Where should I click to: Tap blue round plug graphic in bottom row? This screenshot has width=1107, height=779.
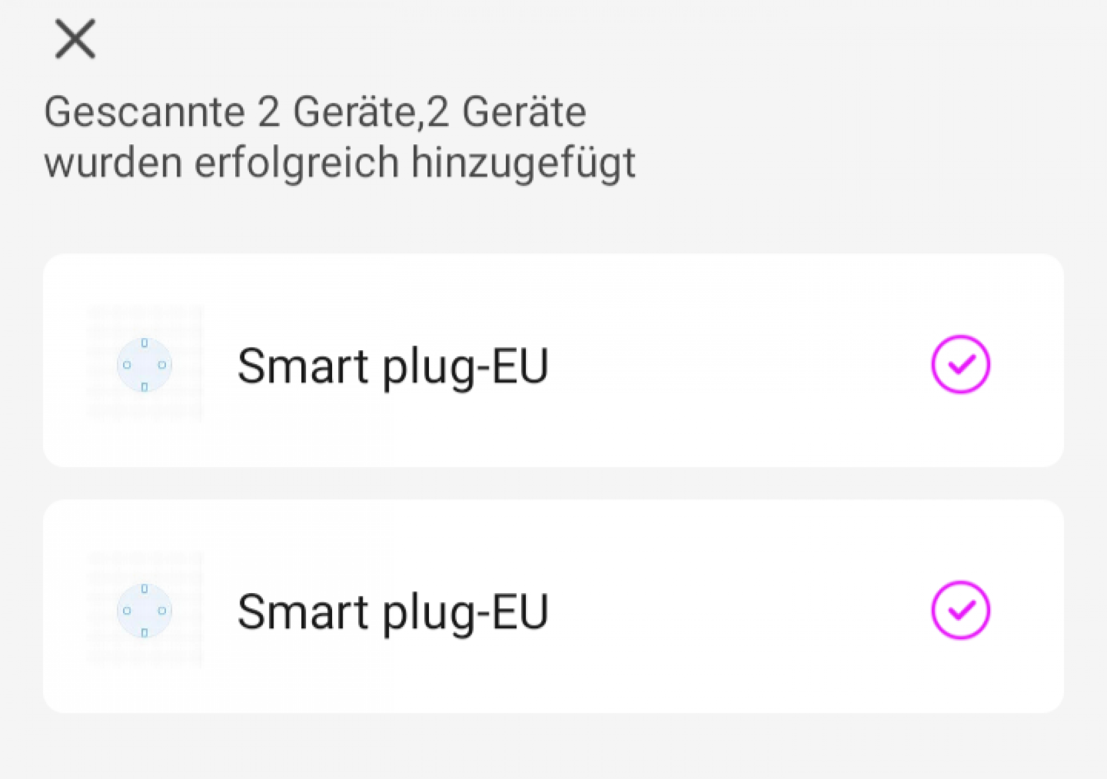[x=144, y=610]
